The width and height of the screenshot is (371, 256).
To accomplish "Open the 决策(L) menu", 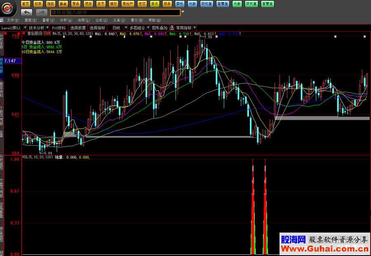I will (84, 20).
